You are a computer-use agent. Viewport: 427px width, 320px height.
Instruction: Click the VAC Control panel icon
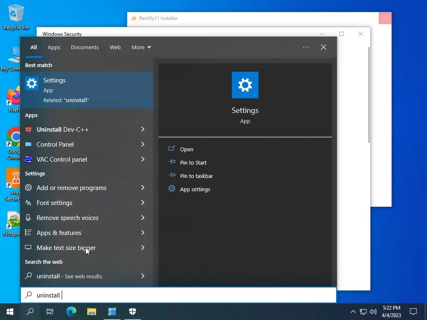[x=28, y=159]
